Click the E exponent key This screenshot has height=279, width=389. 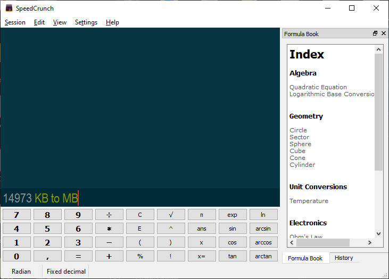(140, 229)
